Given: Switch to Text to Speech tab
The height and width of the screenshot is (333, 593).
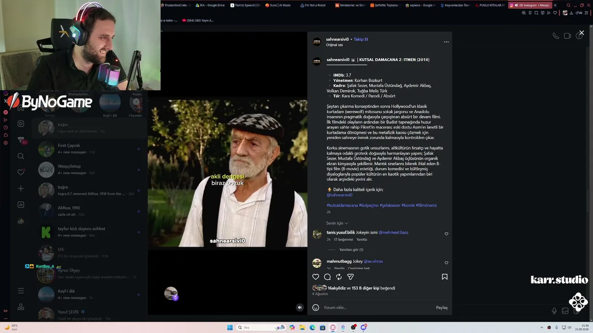Looking at the screenshot, I should click(245, 5).
